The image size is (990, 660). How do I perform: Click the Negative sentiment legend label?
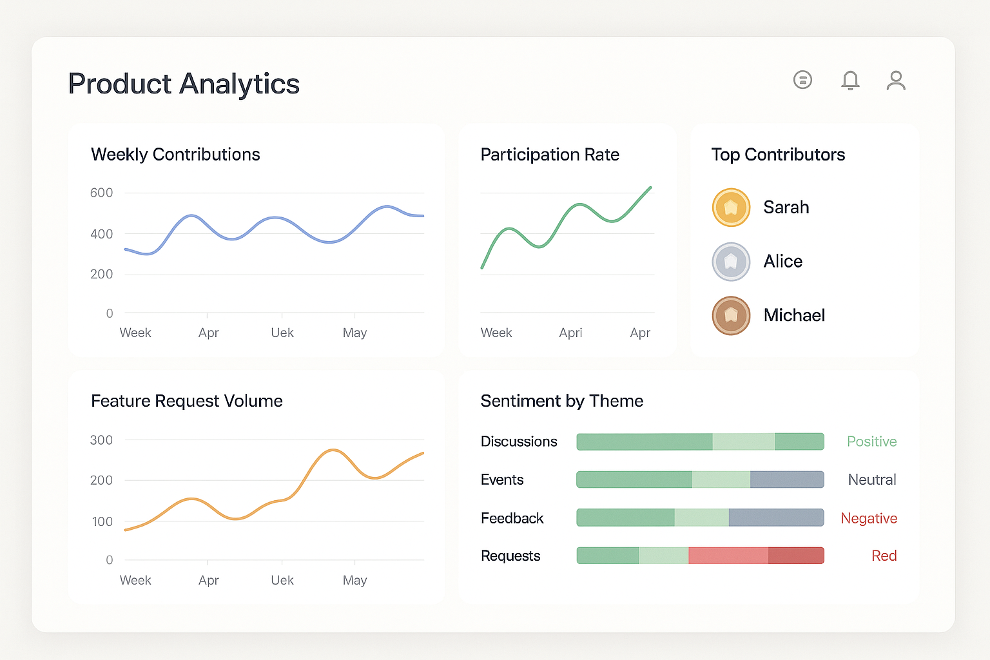pos(868,518)
